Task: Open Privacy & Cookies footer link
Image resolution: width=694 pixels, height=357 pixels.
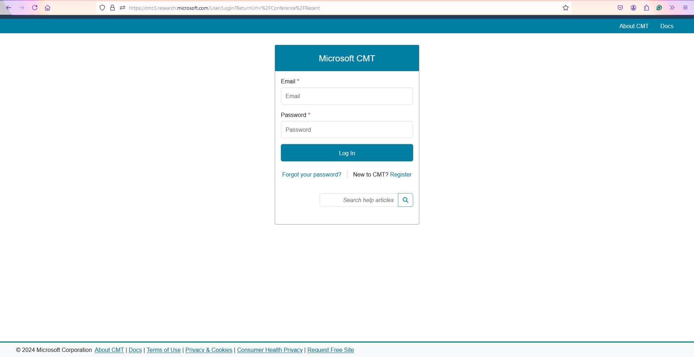Action: (x=209, y=350)
